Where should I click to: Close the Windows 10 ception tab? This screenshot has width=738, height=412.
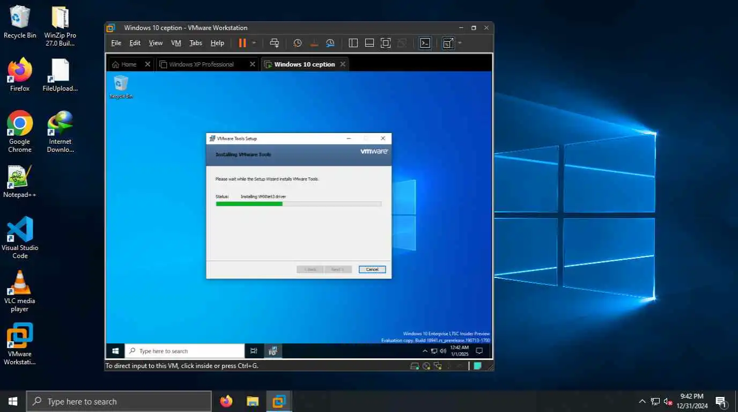[342, 64]
